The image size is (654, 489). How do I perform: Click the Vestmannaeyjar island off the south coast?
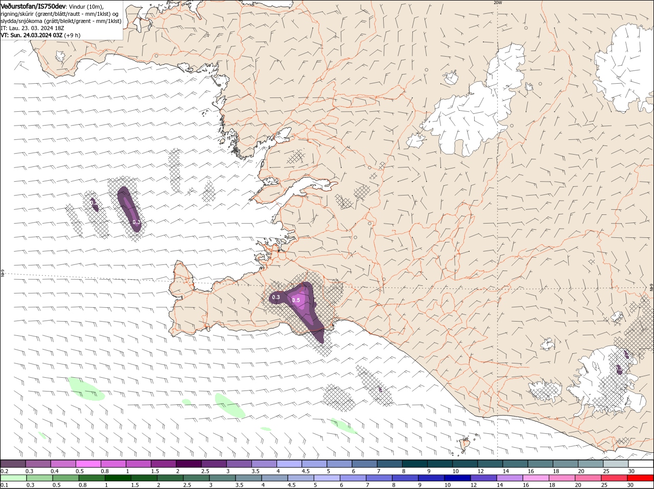[465, 444]
